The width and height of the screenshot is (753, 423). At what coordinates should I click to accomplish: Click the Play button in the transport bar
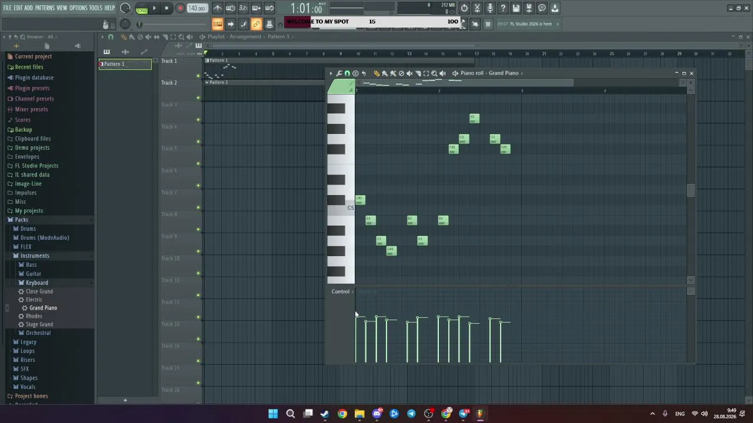coord(154,8)
